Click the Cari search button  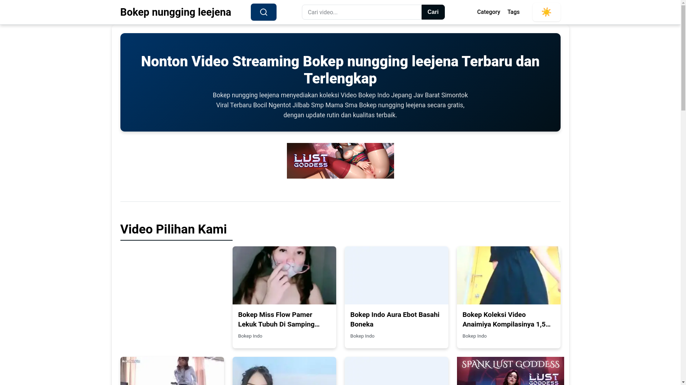coord(433,12)
